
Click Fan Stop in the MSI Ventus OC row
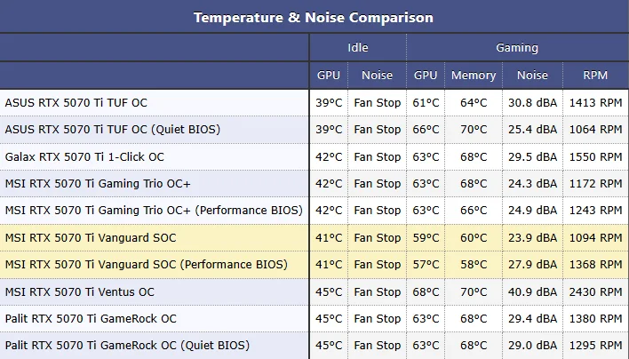click(x=377, y=291)
